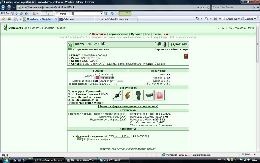The height and width of the screenshot is (163, 260).
Task: Click the Live Search magnifier icon
Action: (254, 7)
